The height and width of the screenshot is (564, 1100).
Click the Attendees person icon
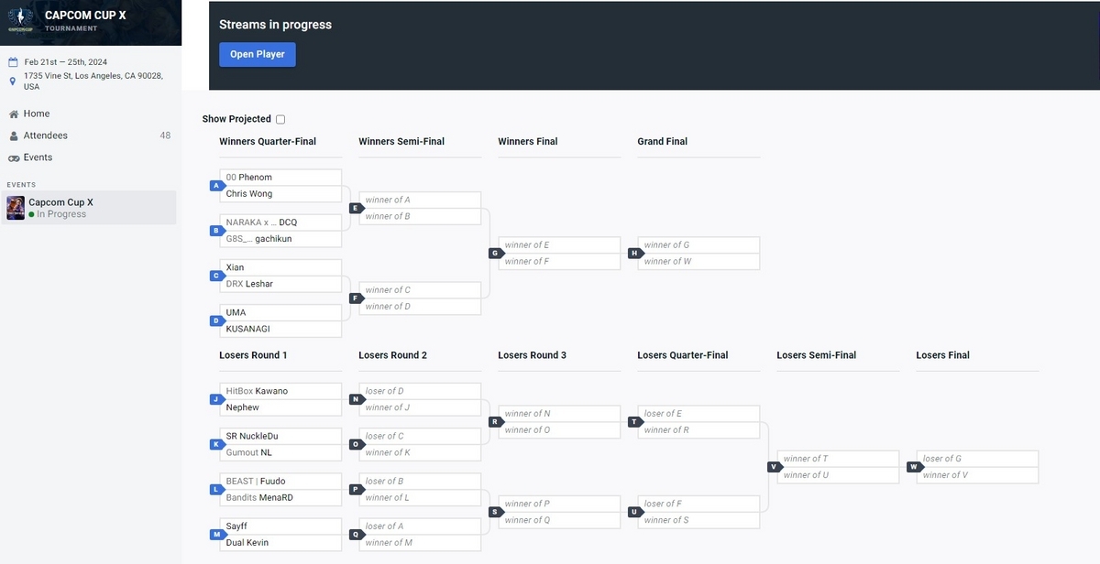(x=14, y=136)
